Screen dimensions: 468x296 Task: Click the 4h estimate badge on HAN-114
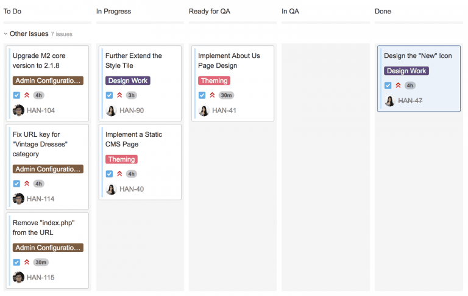(x=39, y=184)
